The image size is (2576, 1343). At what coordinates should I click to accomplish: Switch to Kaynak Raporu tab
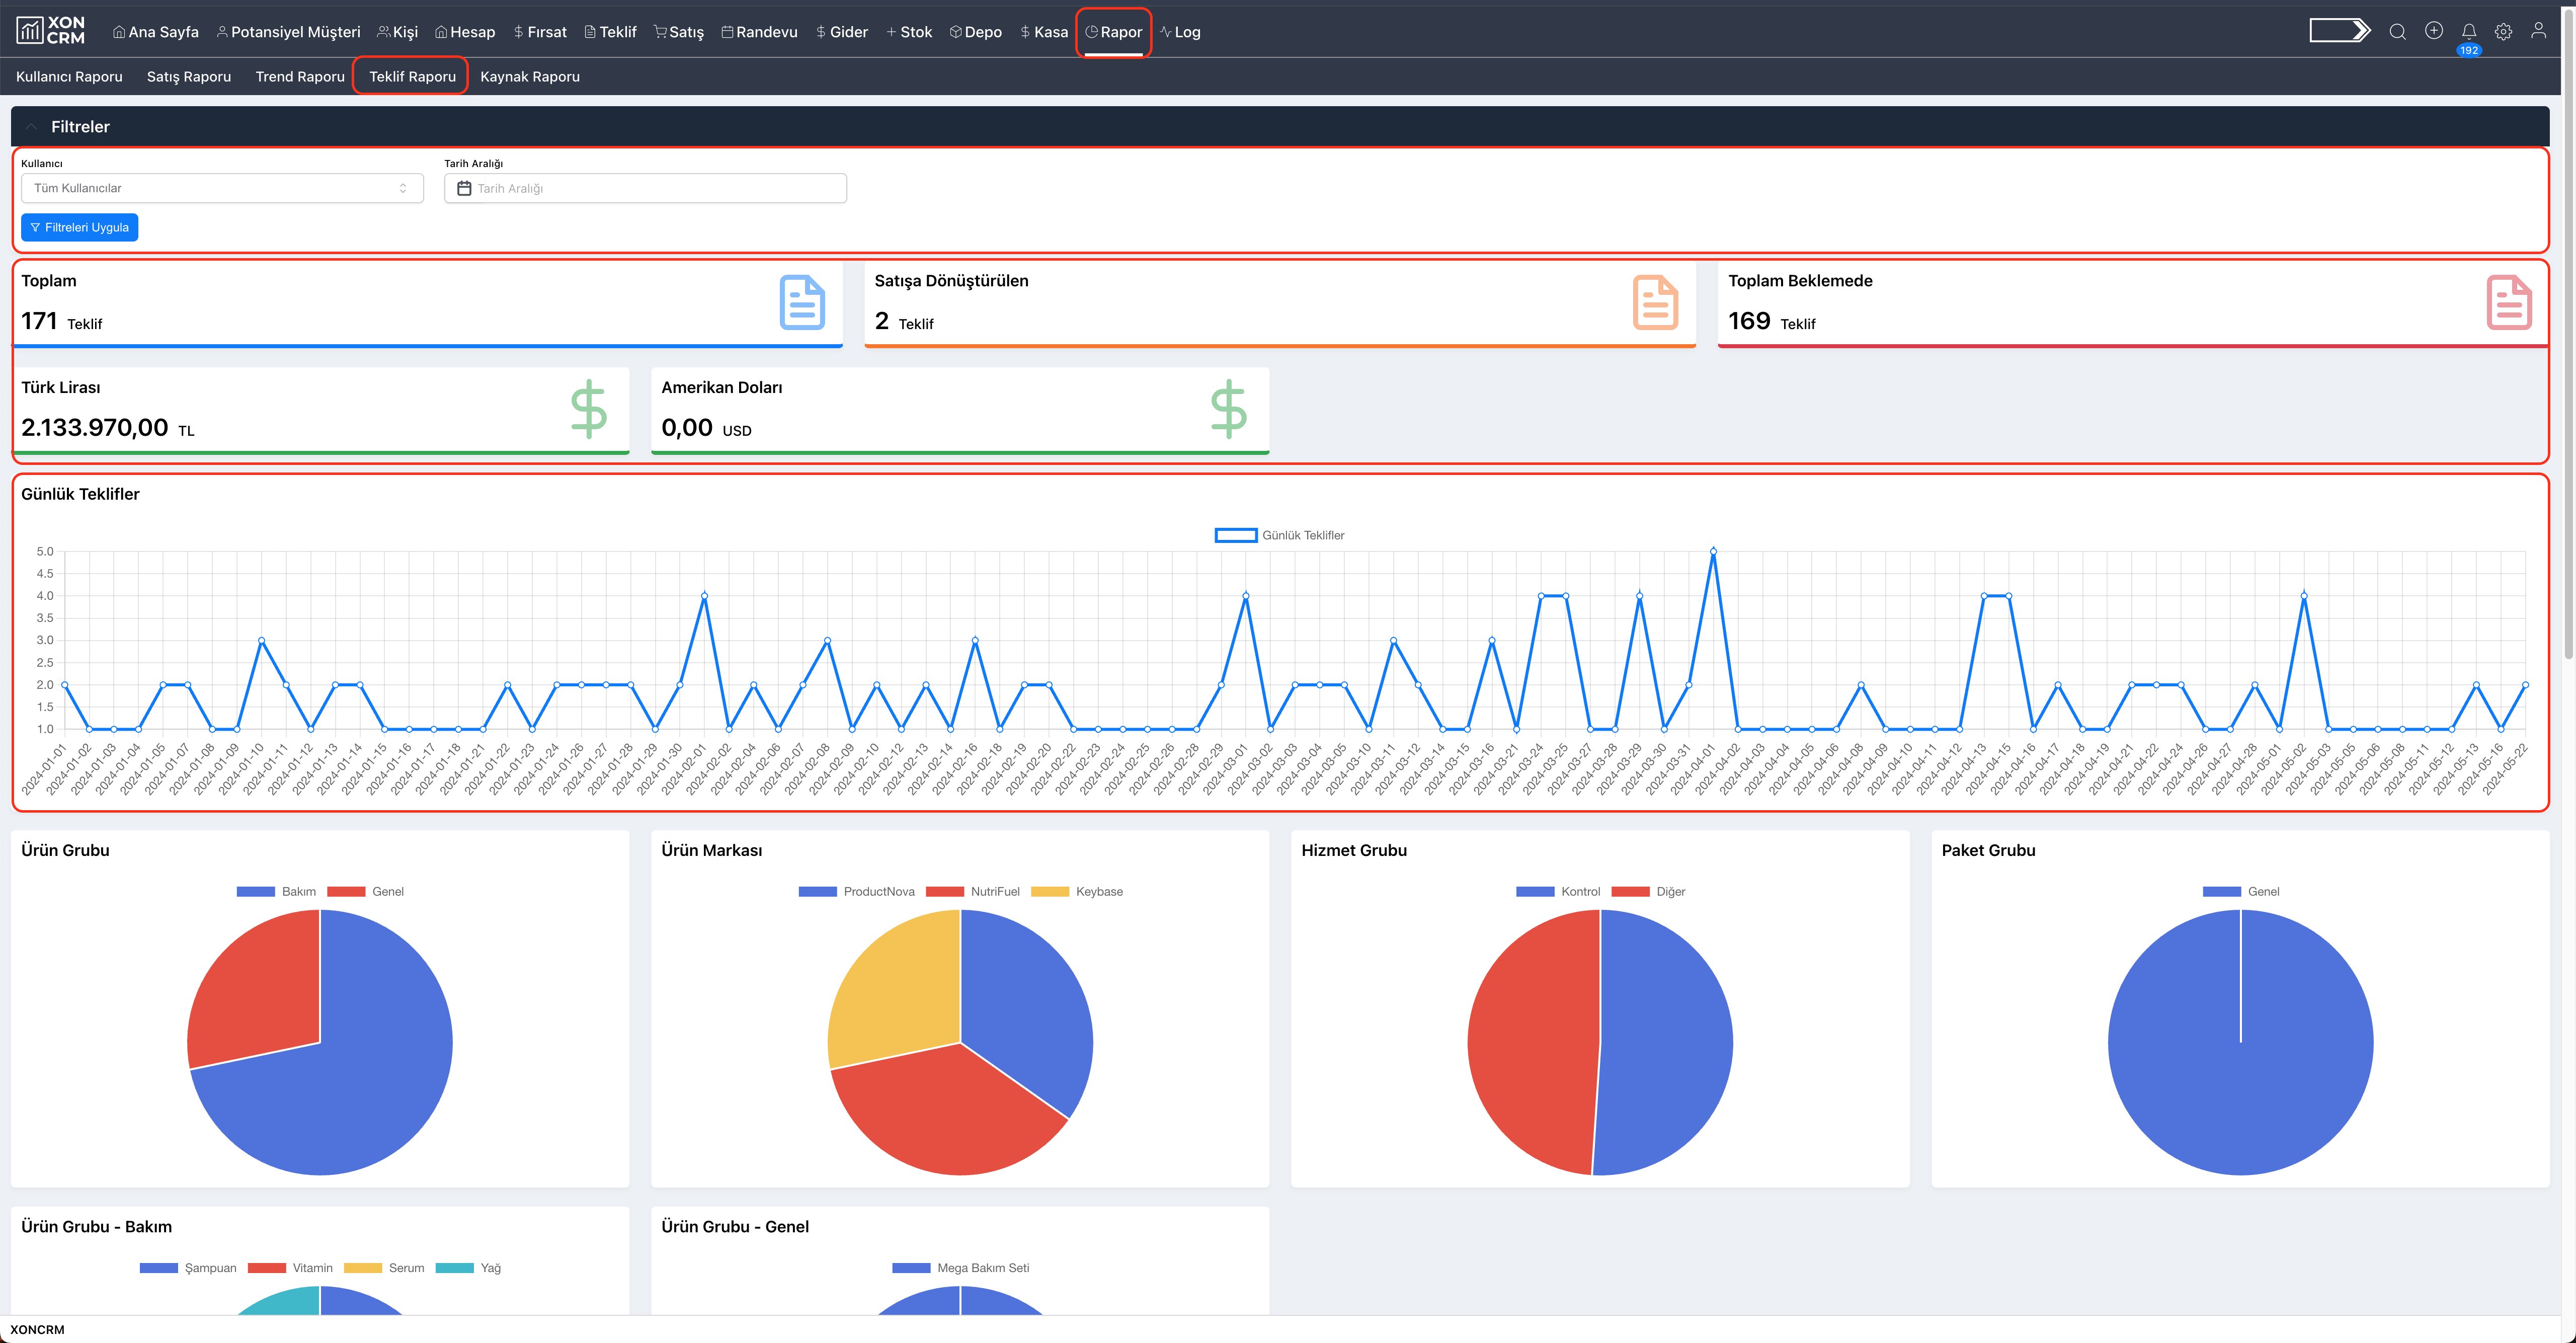(530, 76)
